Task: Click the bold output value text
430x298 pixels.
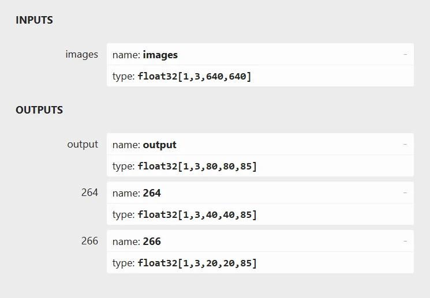Action: click(159, 145)
